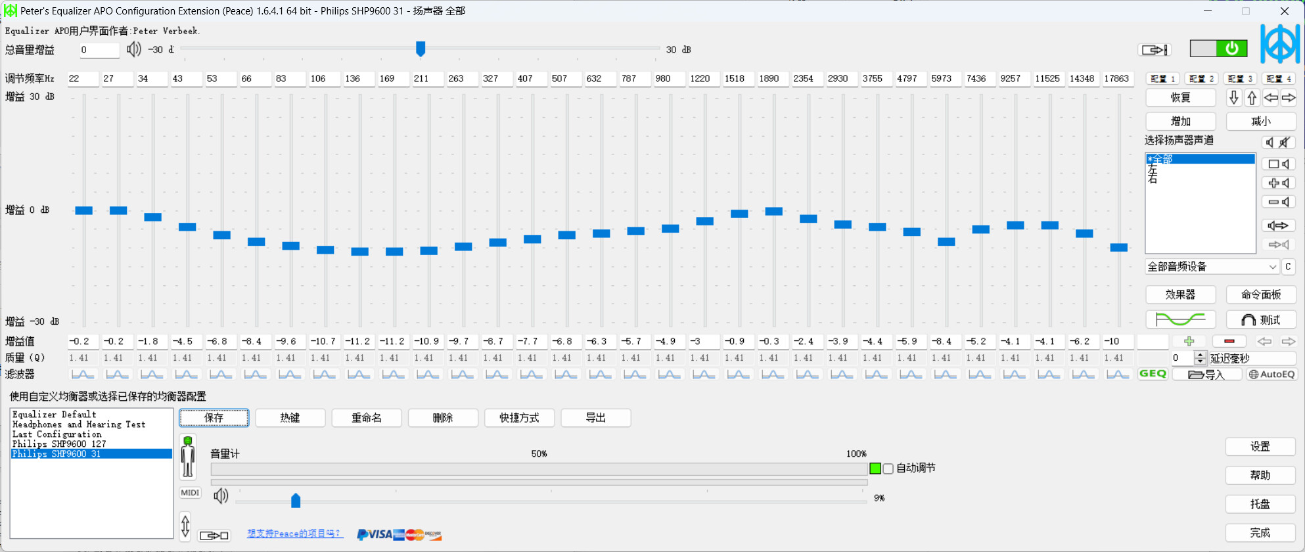1305x552 pixels.
Task: Click the 22 Hz gain slider thumb
Action: click(83, 210)
